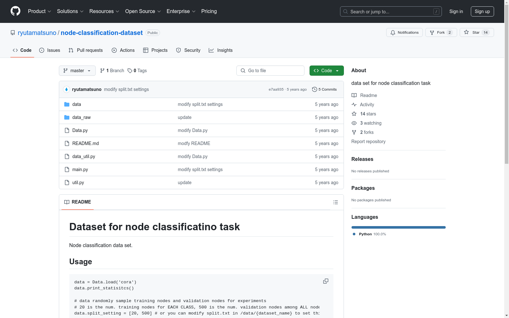Switch to the Actions tab
This screenshot has width=509, height=318.
[123, 50]
